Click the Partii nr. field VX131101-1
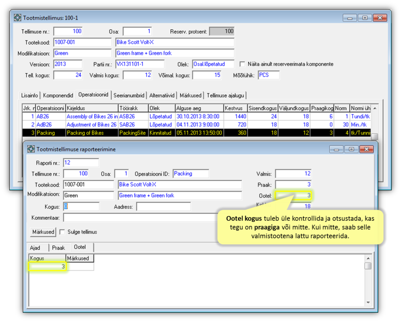This screenshot has height=322, width=401. pos(140,64)
